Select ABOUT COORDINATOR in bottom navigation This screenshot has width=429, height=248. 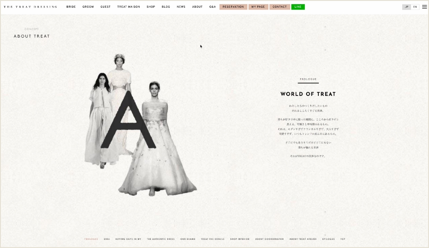(269, 239)
